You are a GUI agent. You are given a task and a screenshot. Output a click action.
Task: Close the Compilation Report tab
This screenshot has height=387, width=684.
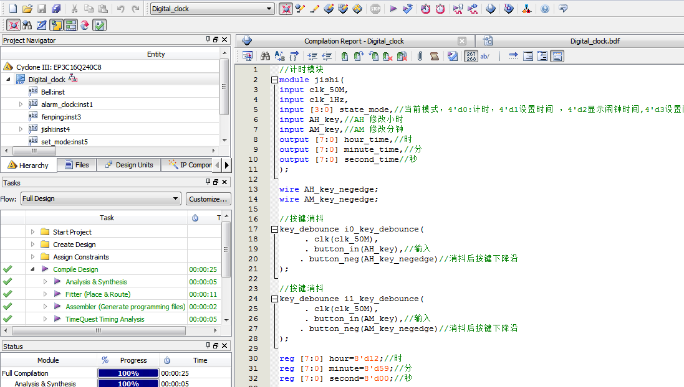pos(462,41)
